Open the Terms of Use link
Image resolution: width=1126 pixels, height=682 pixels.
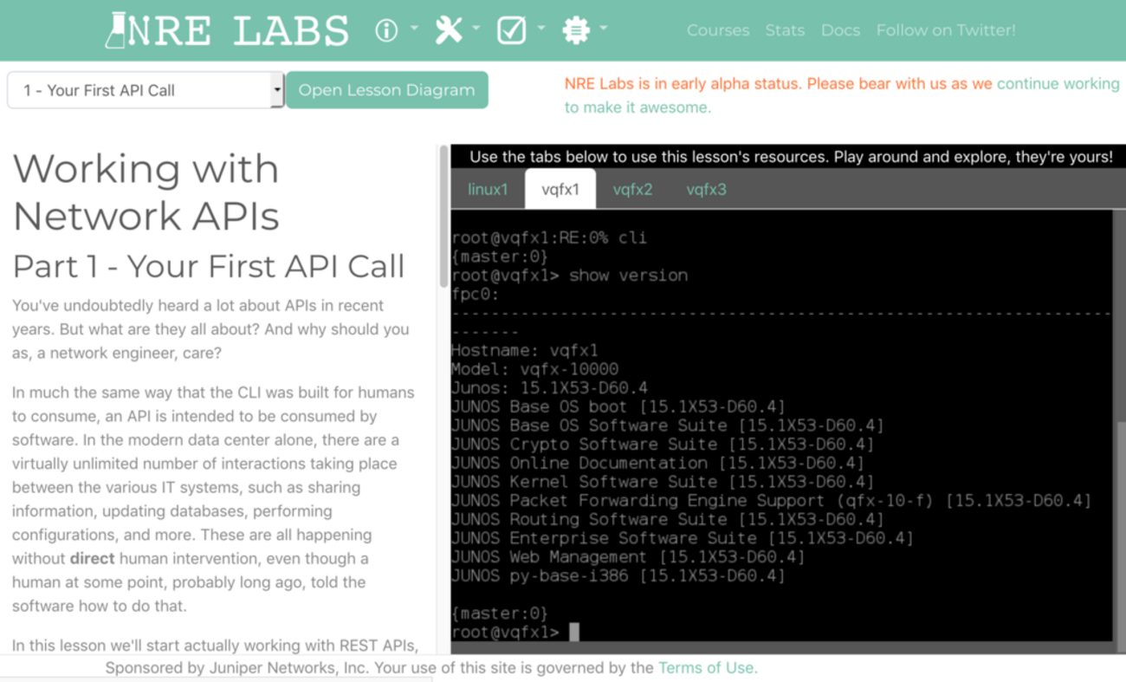pos(708,668)
